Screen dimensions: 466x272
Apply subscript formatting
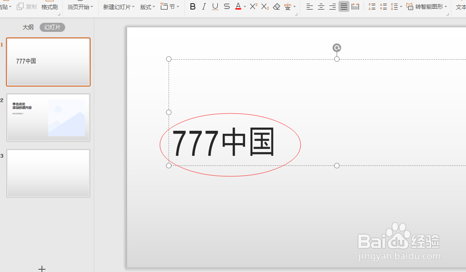(x=265, y=6)
